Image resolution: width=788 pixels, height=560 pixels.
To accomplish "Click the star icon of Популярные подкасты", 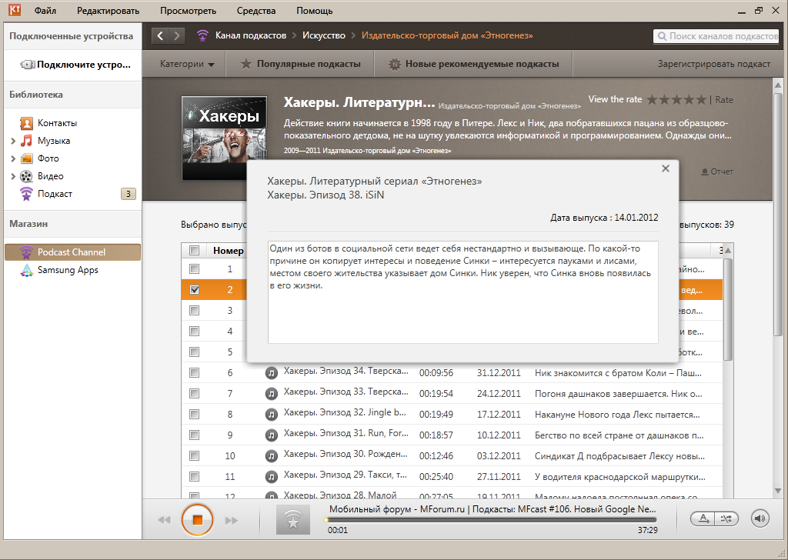I will 245,64.
